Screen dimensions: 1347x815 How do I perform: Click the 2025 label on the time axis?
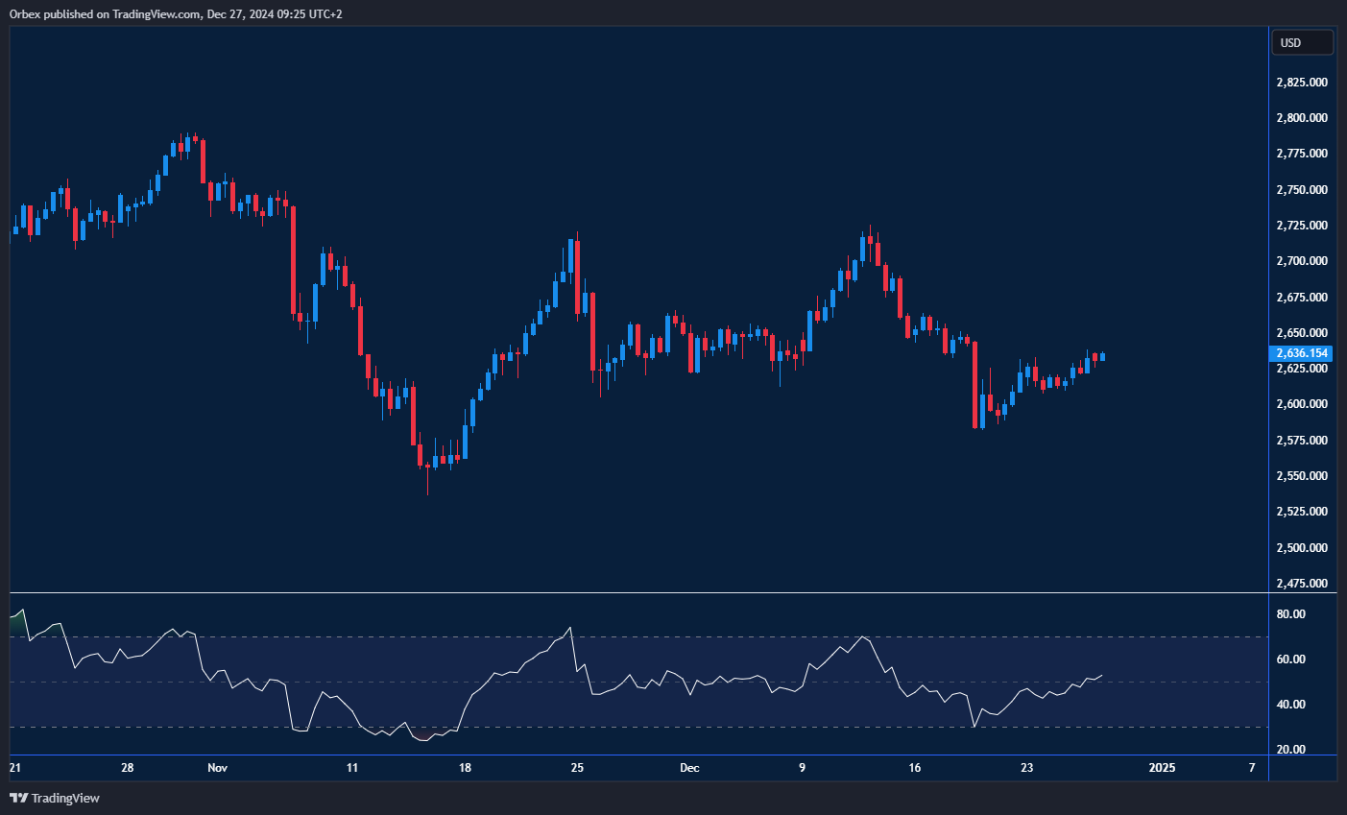coord(1163,768)
